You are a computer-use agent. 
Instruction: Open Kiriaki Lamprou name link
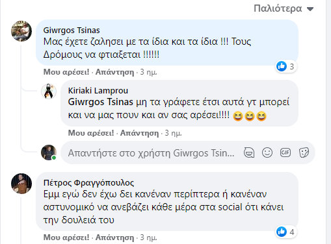pos(98,91)
